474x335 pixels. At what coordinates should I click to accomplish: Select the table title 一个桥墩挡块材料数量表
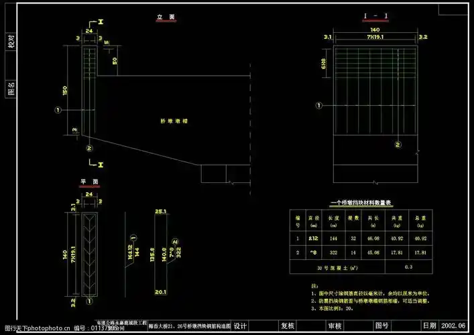pyautogui.click(x=361, y=203)
